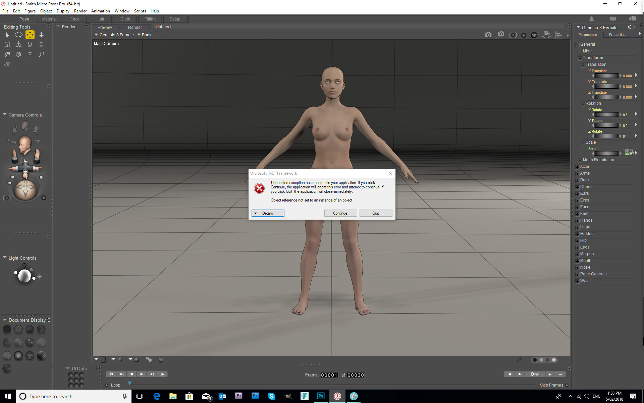Select the active Translate/Pull tool

click(30, 35)
